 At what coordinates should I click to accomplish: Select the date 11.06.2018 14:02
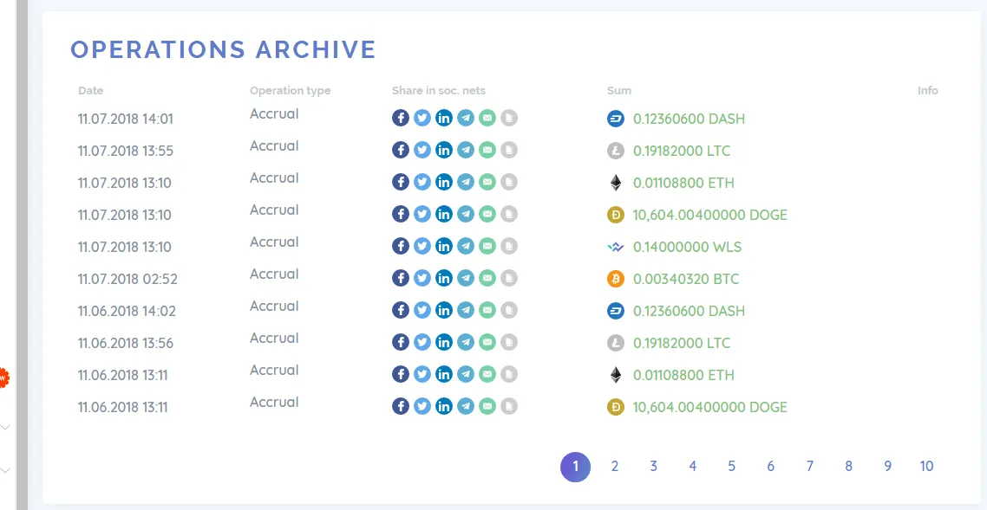[127, 312]
